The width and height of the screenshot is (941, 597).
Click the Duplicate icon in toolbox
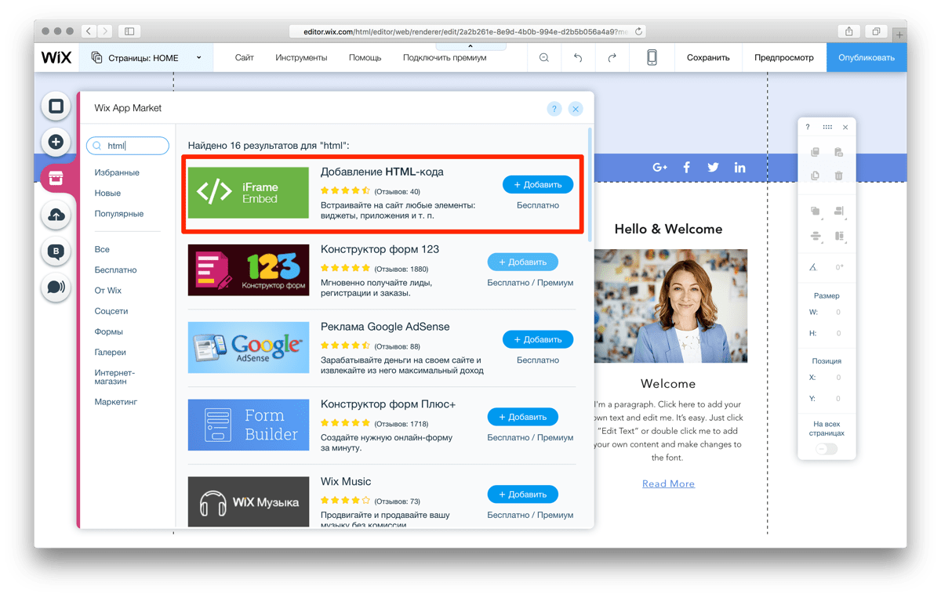click(x=816, y=176)
